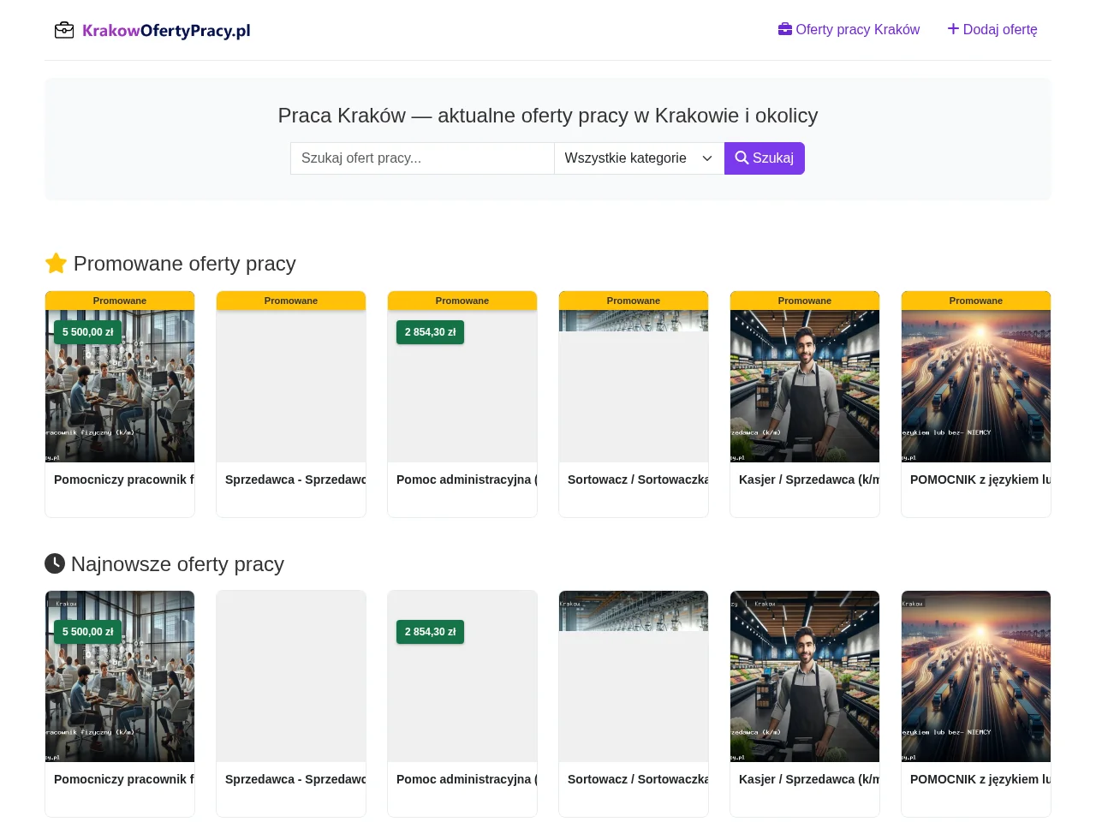Viewport: 1096px width, 822px height.
Task: Focus the Szukaj ofert pracy search field
Action: point(422,158)
